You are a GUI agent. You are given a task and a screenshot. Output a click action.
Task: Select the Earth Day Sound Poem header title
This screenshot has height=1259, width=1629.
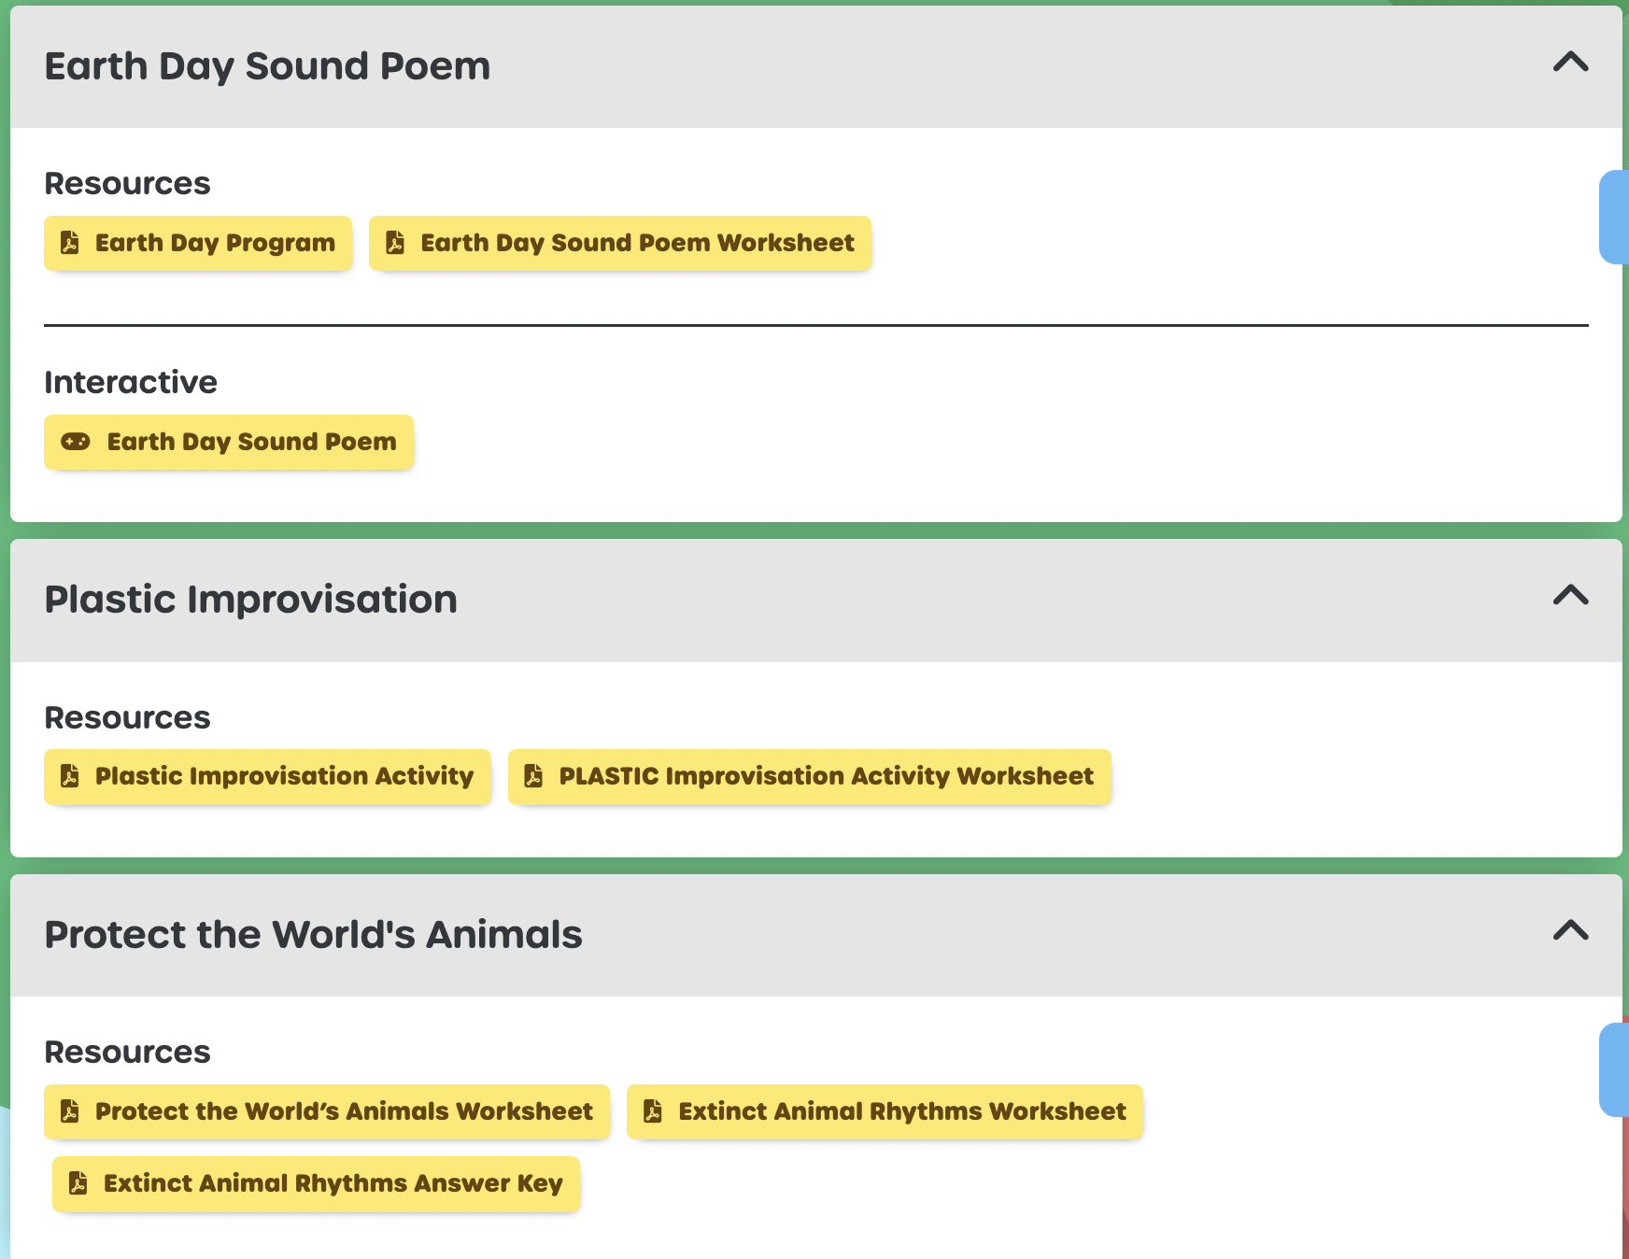coord(267,66)
